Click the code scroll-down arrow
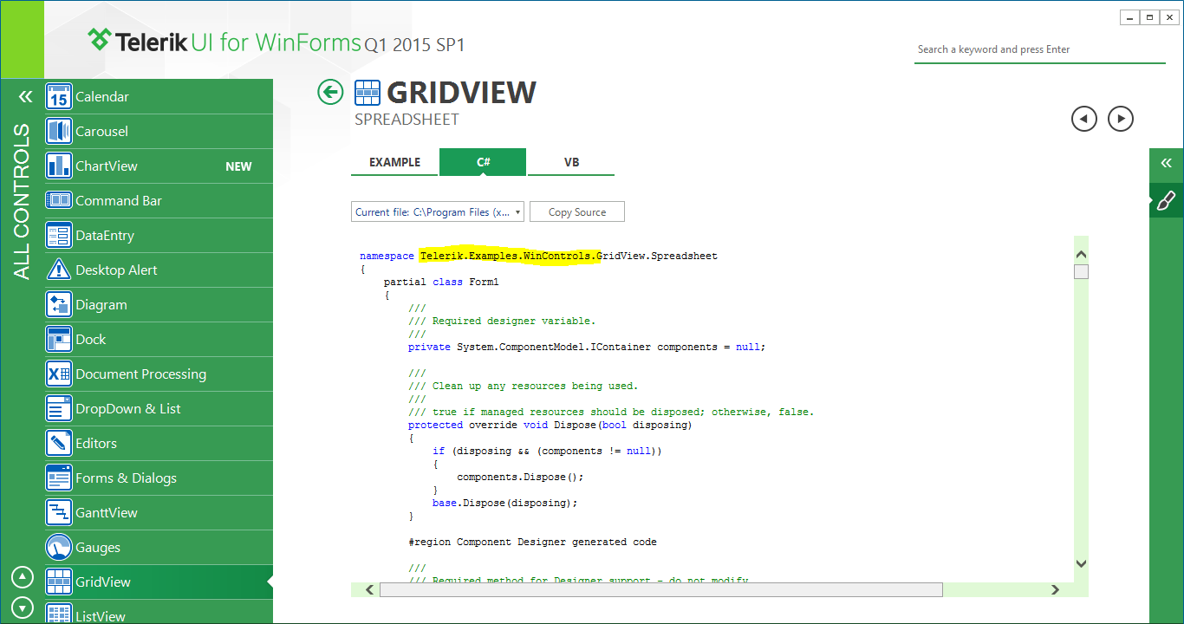 tap(1081, 563)
